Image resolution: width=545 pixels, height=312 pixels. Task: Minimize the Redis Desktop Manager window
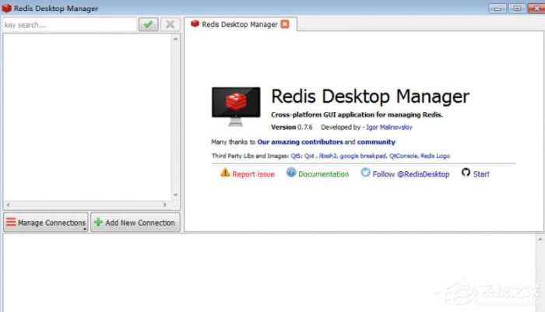498,8
